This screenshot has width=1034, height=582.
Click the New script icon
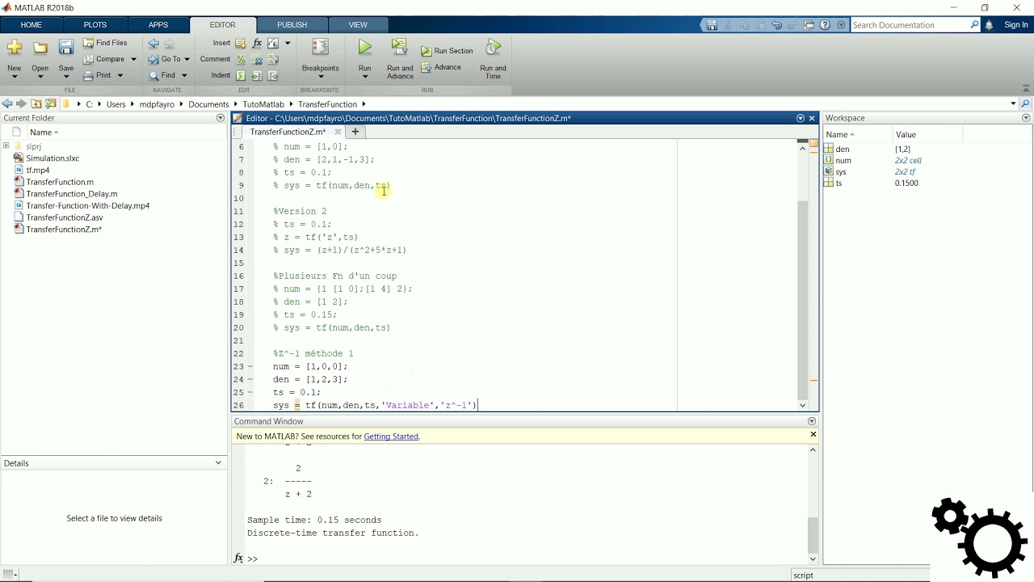[x=15, y=48]
